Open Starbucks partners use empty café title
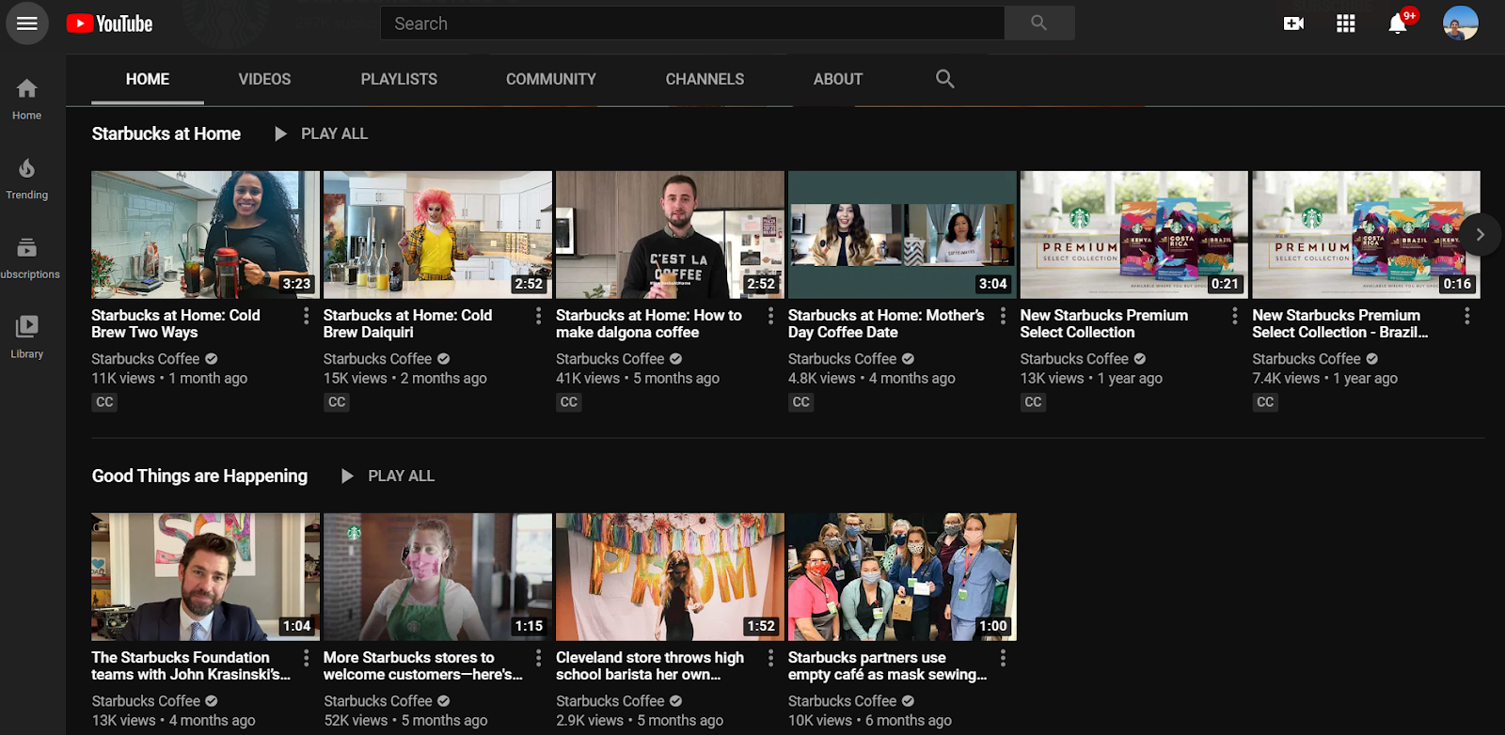 pos(888,665)
